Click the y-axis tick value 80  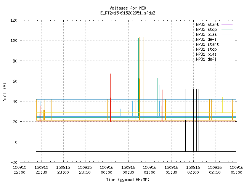[15, 61]
